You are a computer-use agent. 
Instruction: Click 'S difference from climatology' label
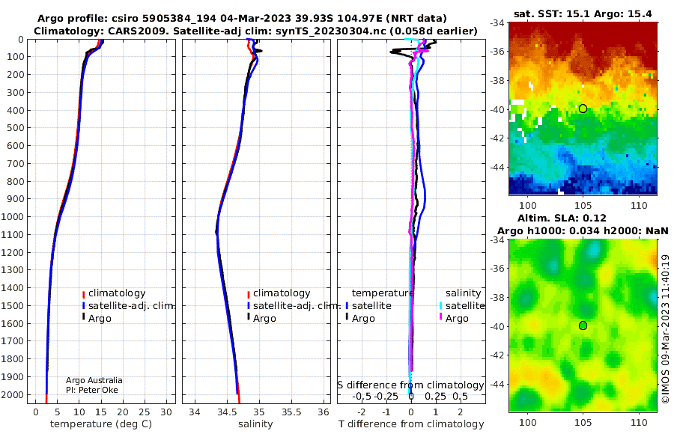tap(410, 385)
